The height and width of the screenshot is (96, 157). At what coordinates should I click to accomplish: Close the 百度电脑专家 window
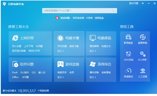(154, 3)
